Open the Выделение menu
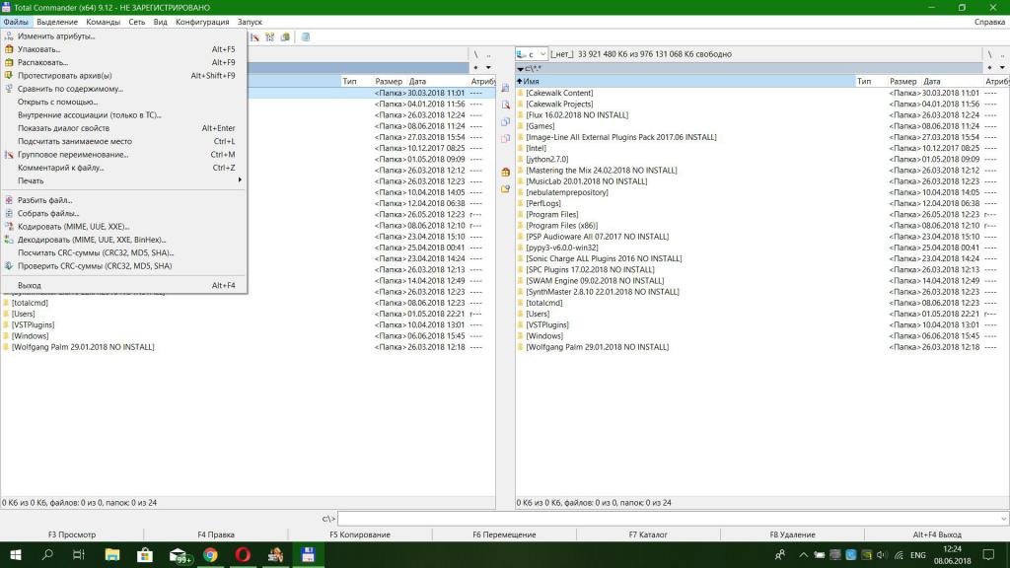Viewport: 1010px width, 568px height. coord(57,22)
